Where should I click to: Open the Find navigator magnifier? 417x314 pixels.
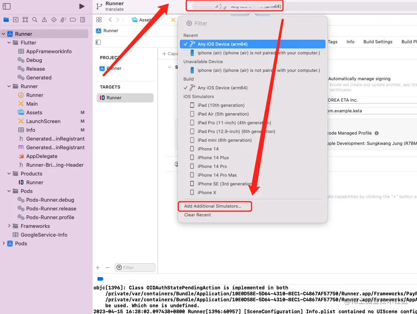pyautogui.click(x=35, y=19)
